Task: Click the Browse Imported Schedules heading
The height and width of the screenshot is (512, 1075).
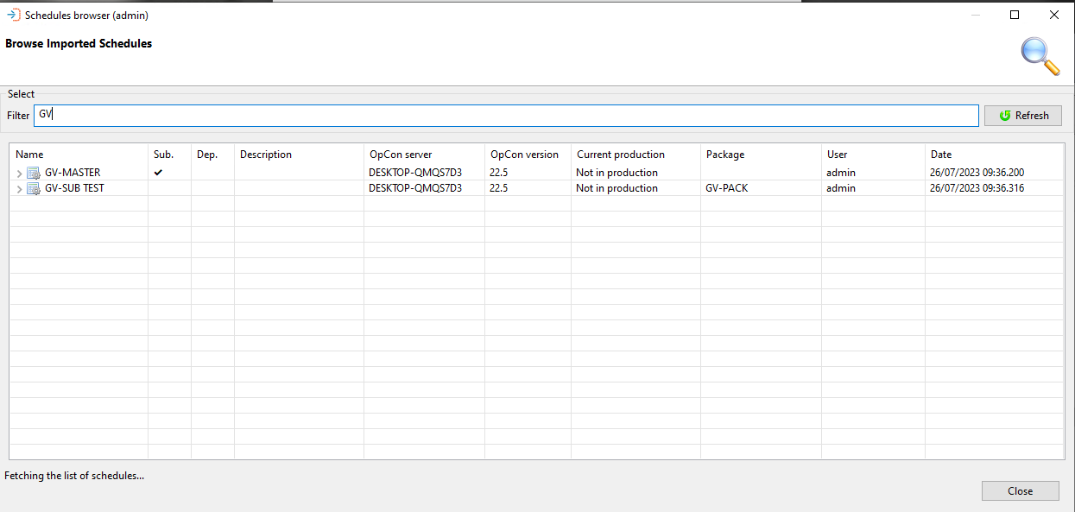Action: pos(79,43)
